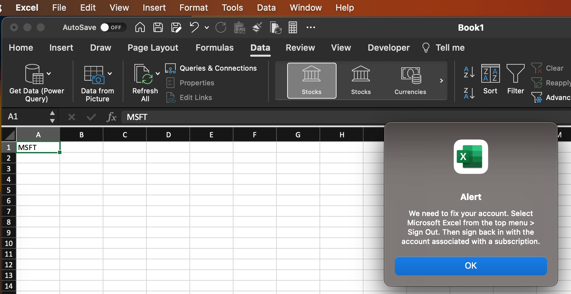Switch to the Formulas ribbon tab
571x294 pixels.
pos(215,48)
